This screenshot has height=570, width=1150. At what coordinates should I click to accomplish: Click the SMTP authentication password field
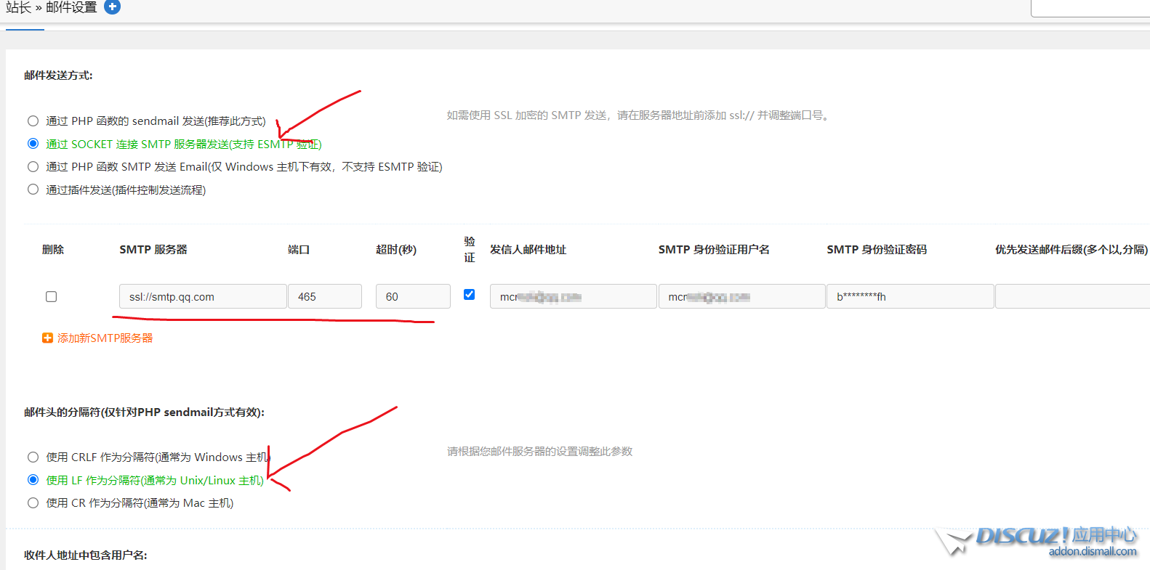pos(909,296)
